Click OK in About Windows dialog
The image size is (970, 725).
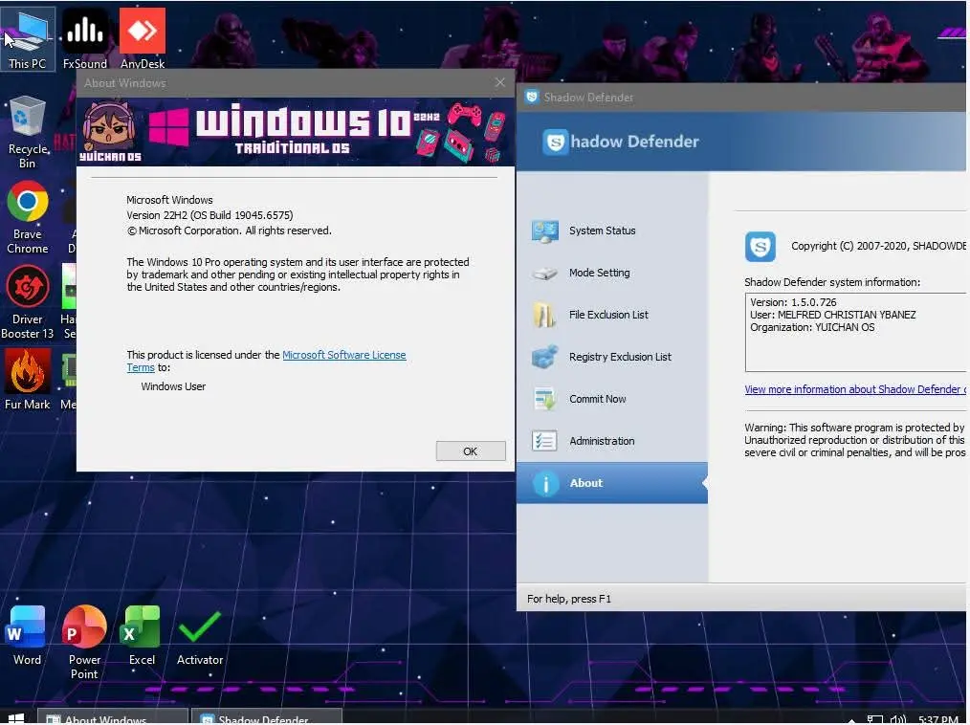470,451
